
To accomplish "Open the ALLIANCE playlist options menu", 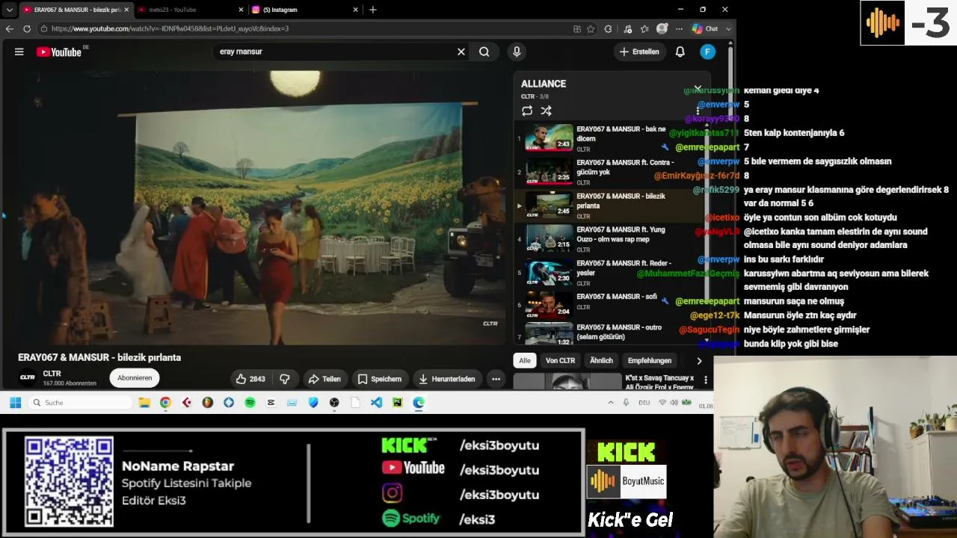I will (x=698, y=111).
